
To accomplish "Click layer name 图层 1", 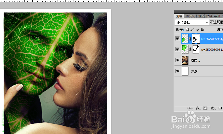I will click(x=195, y=60).
